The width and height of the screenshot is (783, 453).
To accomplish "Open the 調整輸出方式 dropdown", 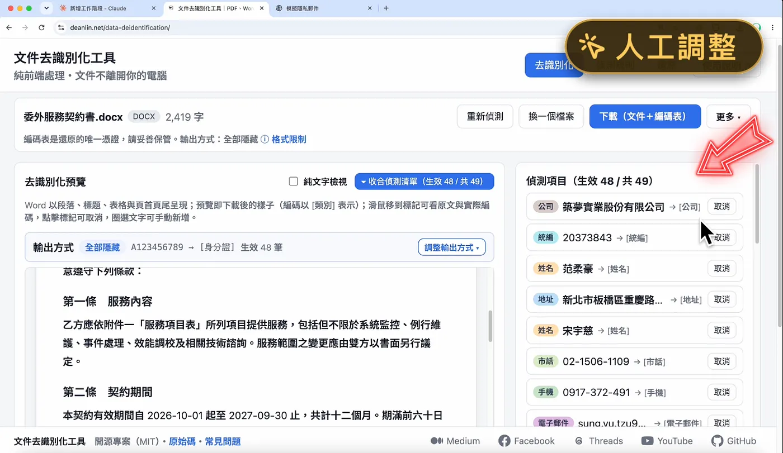I will [x=452, y=247].
